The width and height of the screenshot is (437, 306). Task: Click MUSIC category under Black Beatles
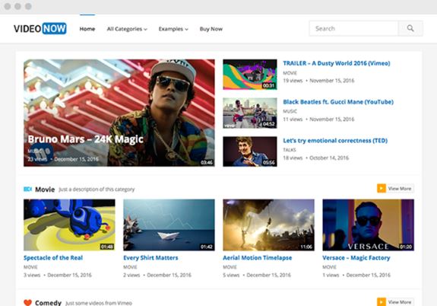coord(290,111)
